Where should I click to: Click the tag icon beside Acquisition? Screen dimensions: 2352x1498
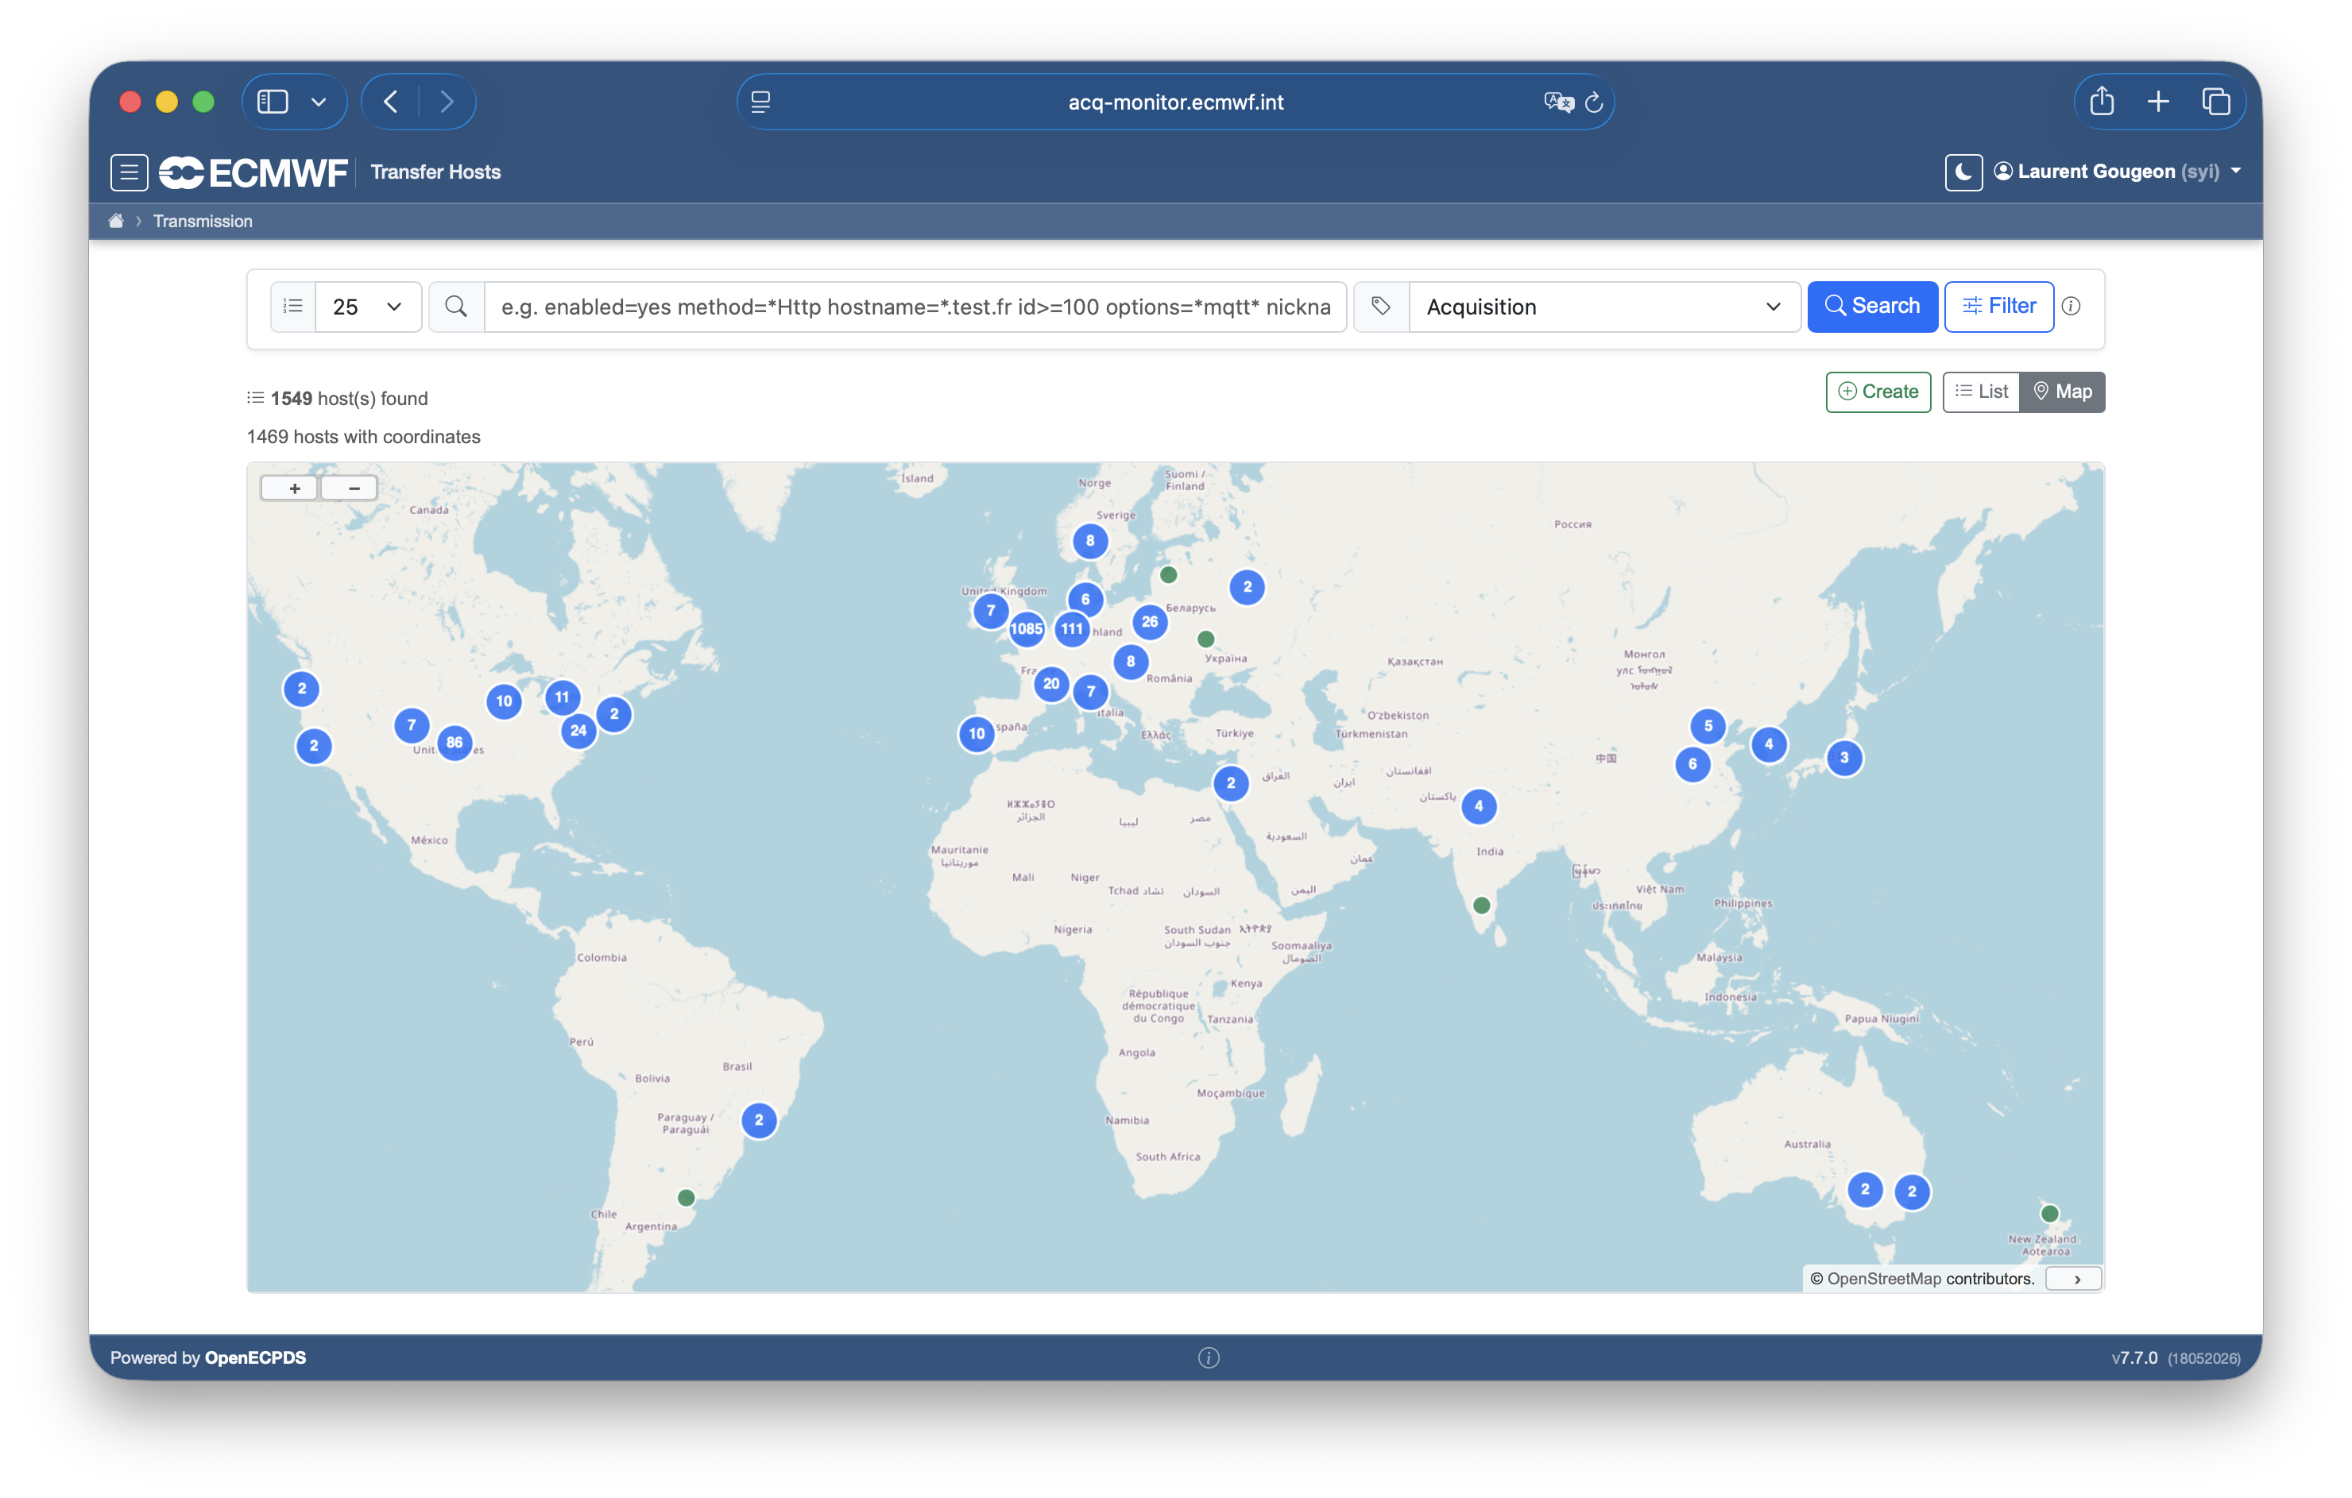(1380, 307)
